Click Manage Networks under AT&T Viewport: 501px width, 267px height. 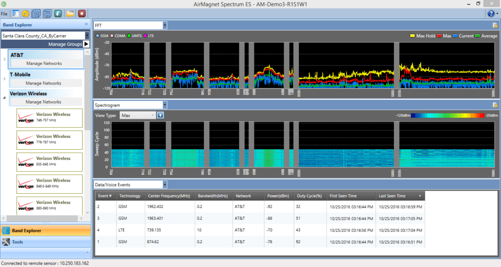[44, 63]
